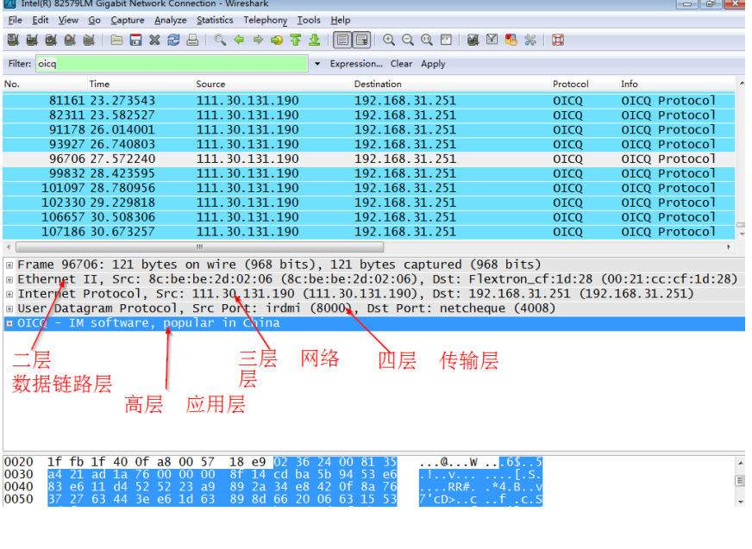This screenshot has width=752, height=549.
Task: Go forward in packet history arrow
Action: click(x=258, y=40)
